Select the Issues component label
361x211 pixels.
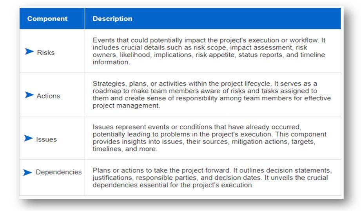click(x=46, y=139)
